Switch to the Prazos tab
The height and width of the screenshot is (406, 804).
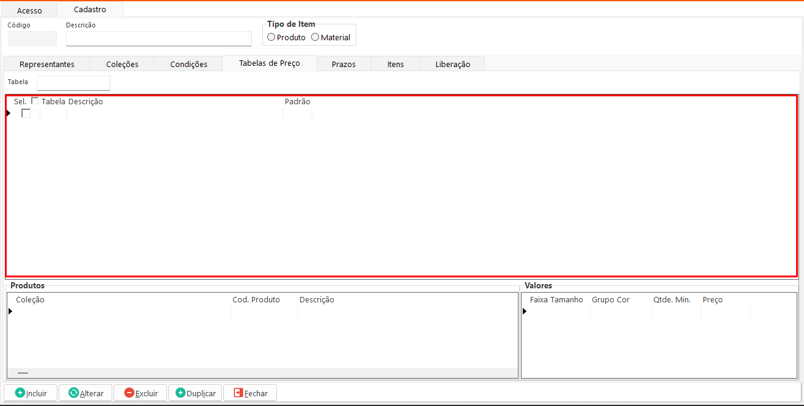click(343, 64)
